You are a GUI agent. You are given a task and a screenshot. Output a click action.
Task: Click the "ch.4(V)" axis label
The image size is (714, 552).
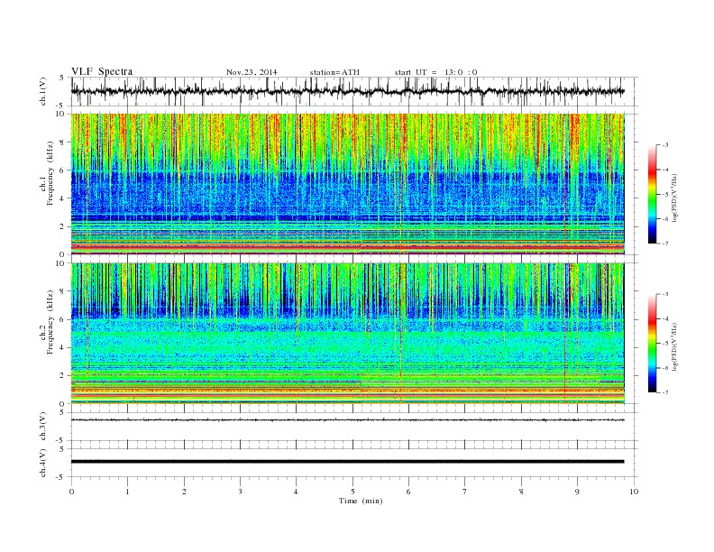tap(43, 463)
